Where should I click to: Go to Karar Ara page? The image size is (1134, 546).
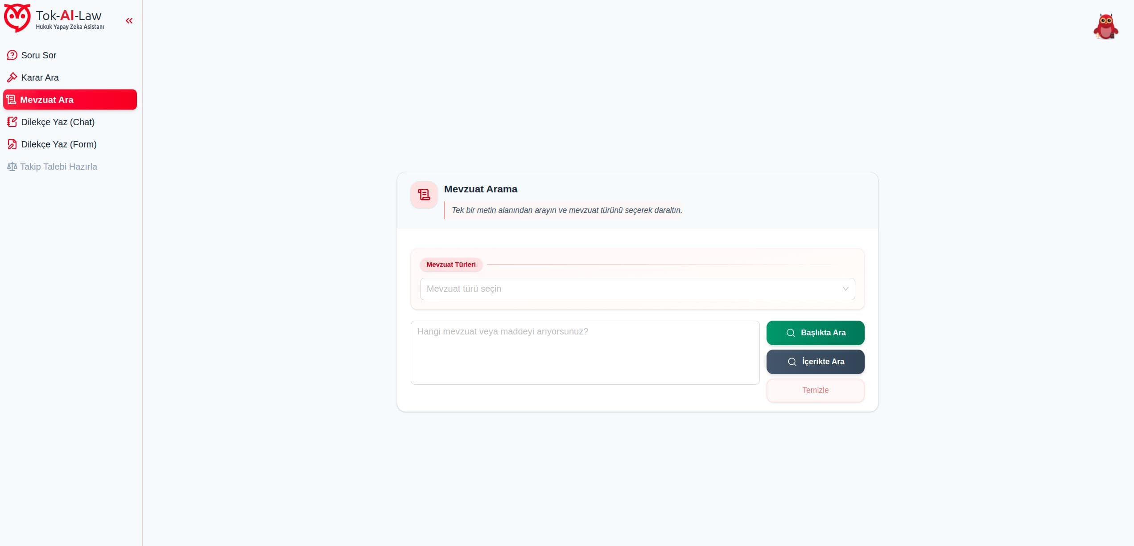coord(40,77)
